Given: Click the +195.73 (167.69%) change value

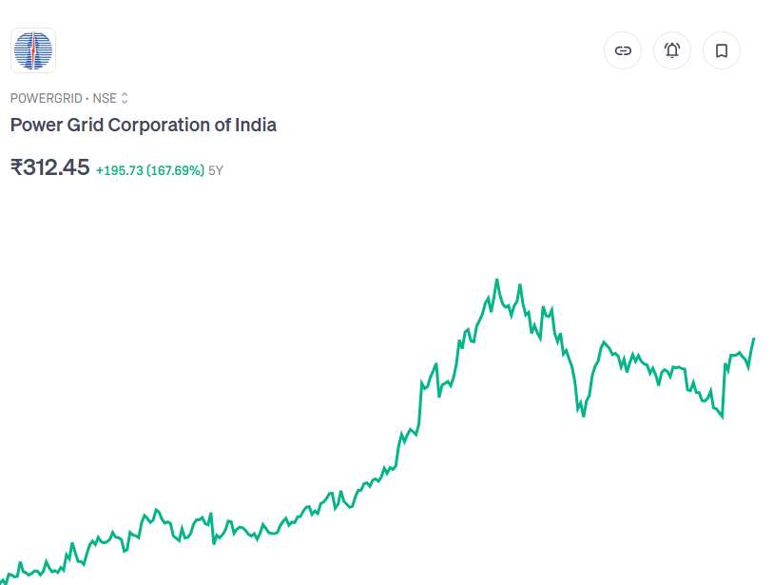Looking at the screenshot, I should click(150, 170).
